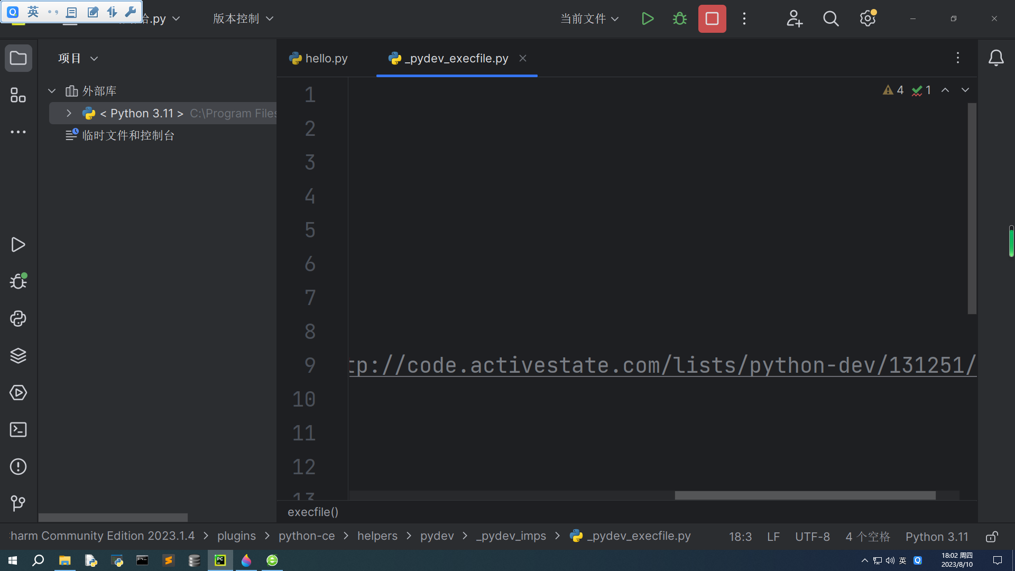Screen dimensions: 1015x571
Task: Open Windows taskbar search
Action: 38,560
